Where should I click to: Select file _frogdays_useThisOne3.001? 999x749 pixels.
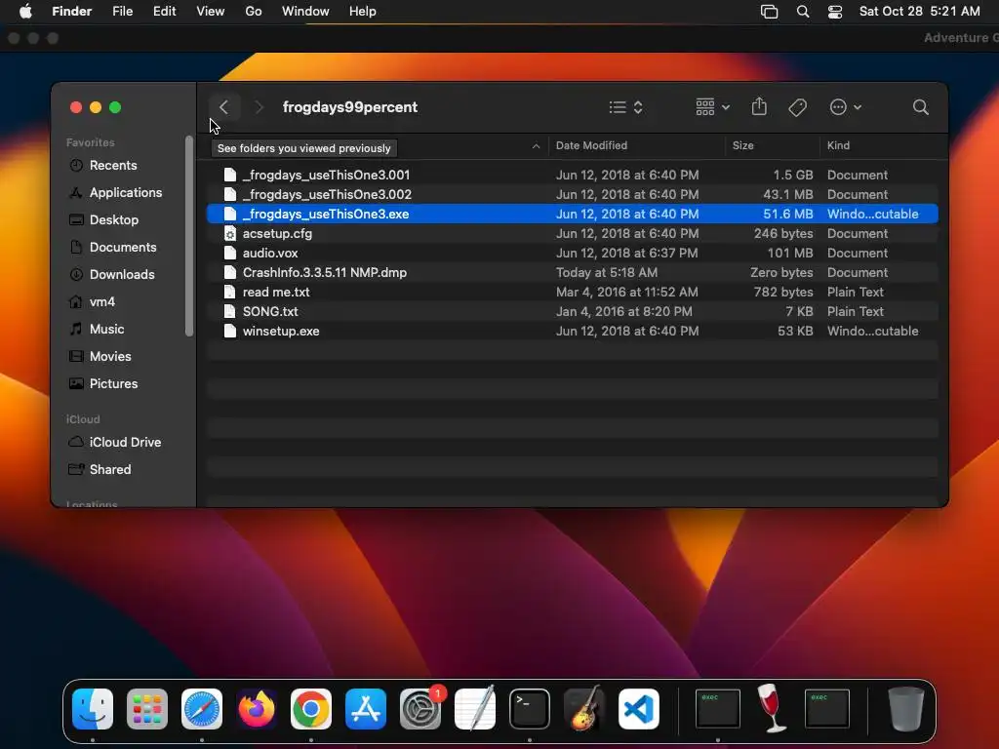pos(572,175)
